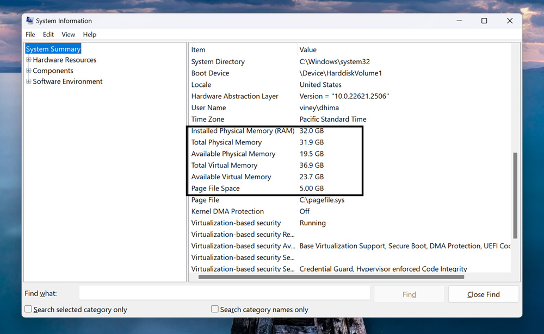Expand the Components node
This screenshot has height=334, width=544.
click(x=29, y=71)
